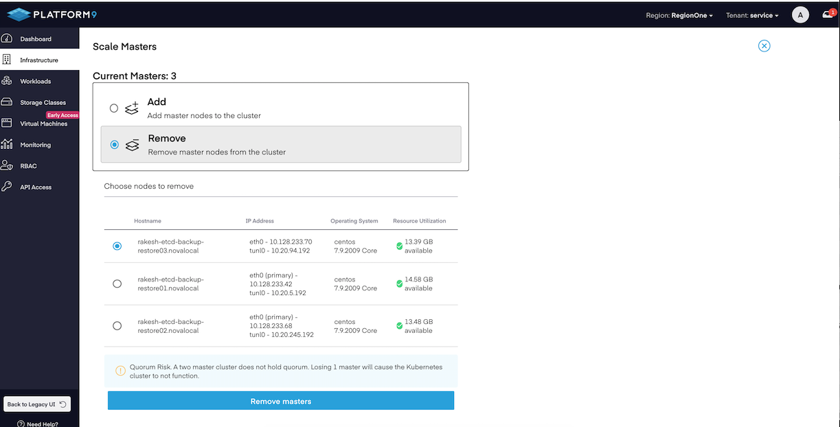Screen dimensions: 840x427
Task: Open the Tenant service dropdown
Action: click(x=752, y=15)
